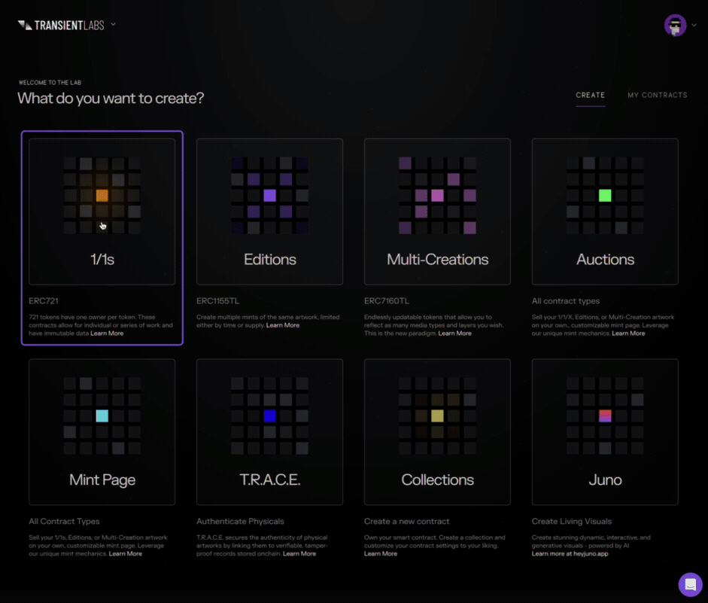
Task: Select the Collections card
Action: pyautogui.click(x=437, y=432)
